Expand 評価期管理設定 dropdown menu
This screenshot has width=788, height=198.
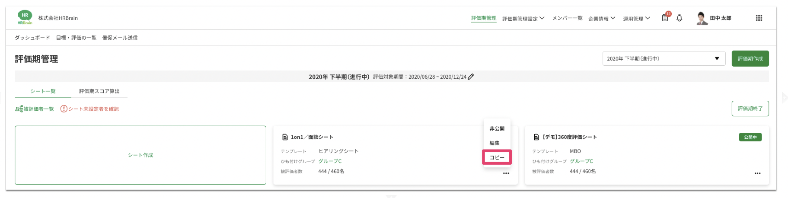pyautogui.click(x=523, y=19)
